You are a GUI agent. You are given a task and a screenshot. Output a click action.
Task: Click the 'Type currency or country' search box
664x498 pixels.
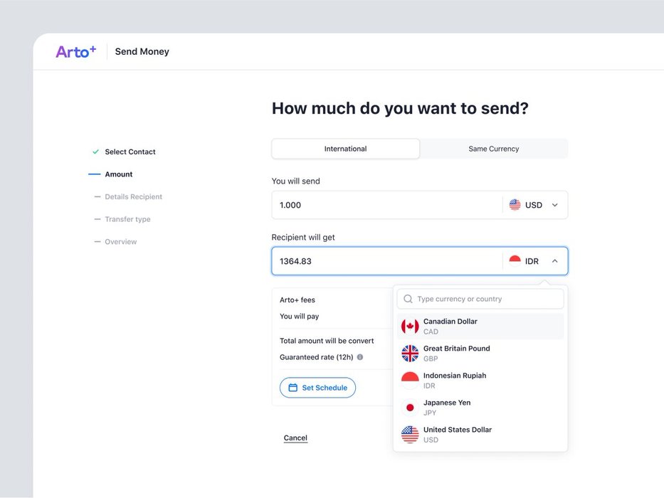tap(488, 299)
